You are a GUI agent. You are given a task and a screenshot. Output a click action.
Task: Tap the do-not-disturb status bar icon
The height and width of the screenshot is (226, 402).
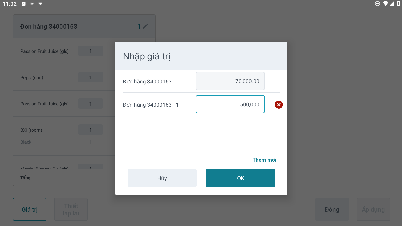[x=378, y=4]
